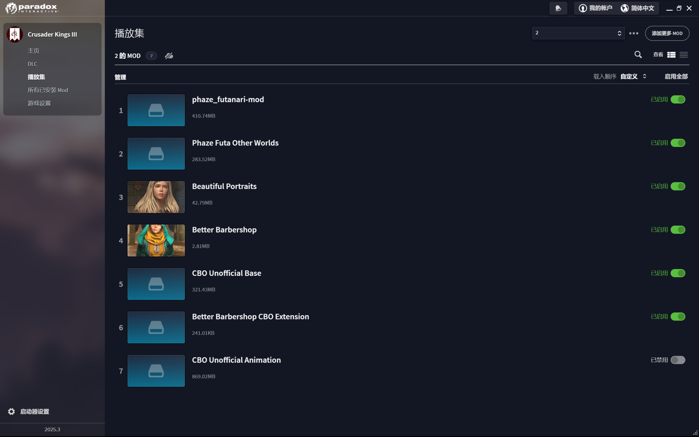Disable the Phaze Futa Other Worlds toggle
The width and height of the screenshot is (699, 437).
point(678,143)
